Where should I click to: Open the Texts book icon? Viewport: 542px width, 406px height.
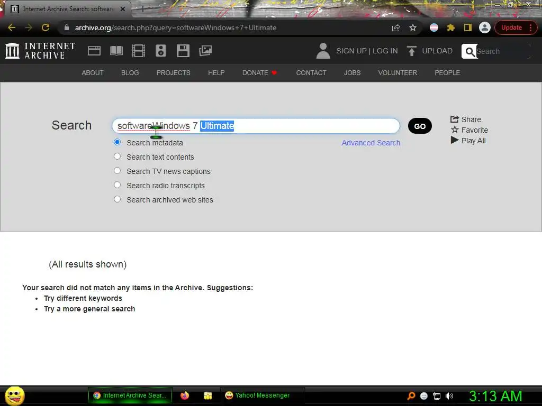coord(116,51)
